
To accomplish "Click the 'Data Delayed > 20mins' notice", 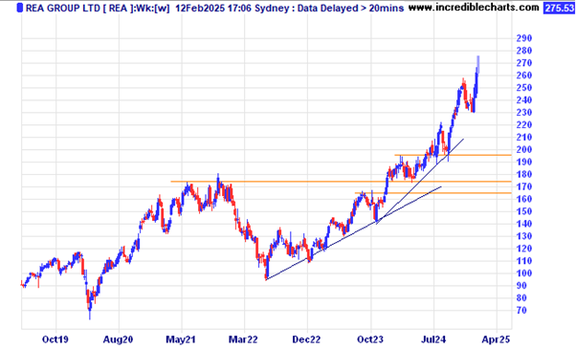I will (x=350, y=8).
